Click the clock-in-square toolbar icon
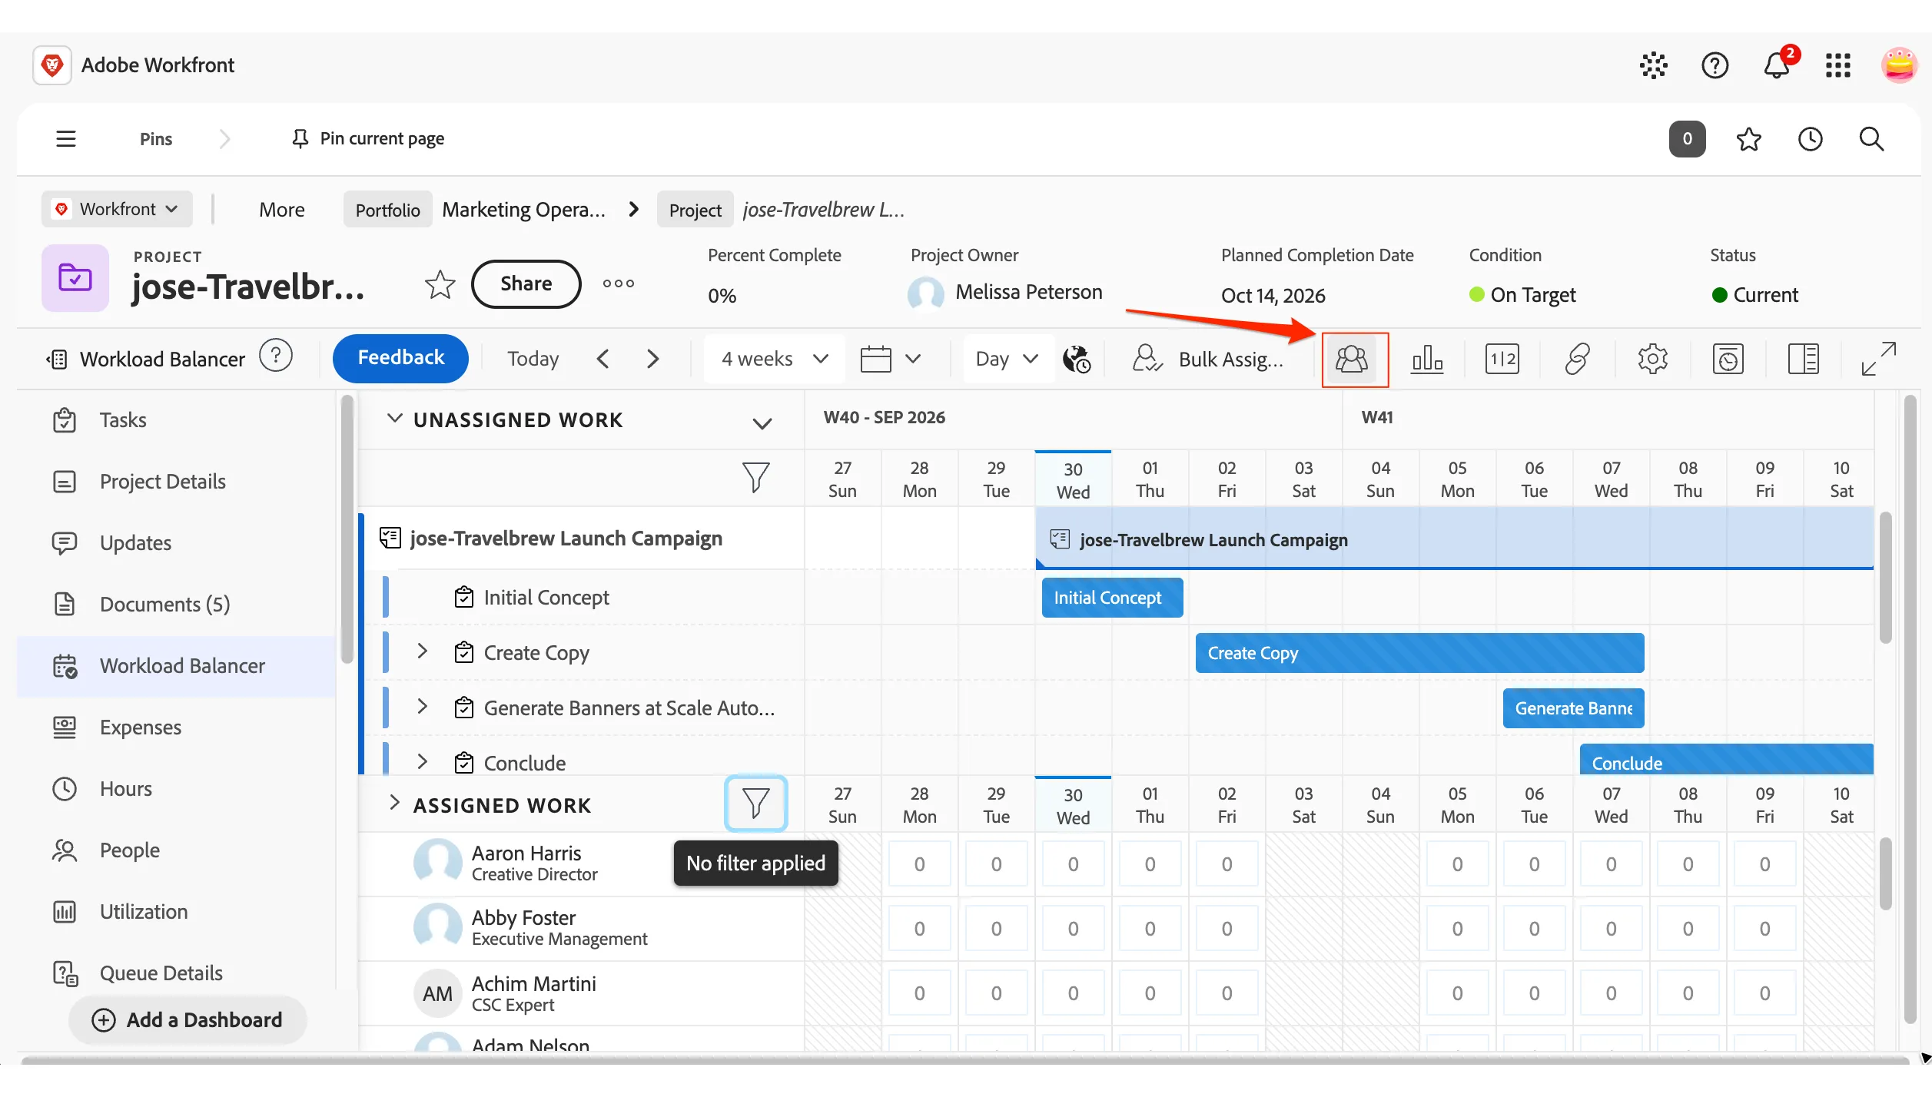 tap(1728, 359)
